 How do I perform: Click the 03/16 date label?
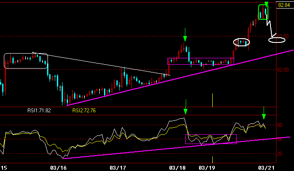[x=58, y=168]
